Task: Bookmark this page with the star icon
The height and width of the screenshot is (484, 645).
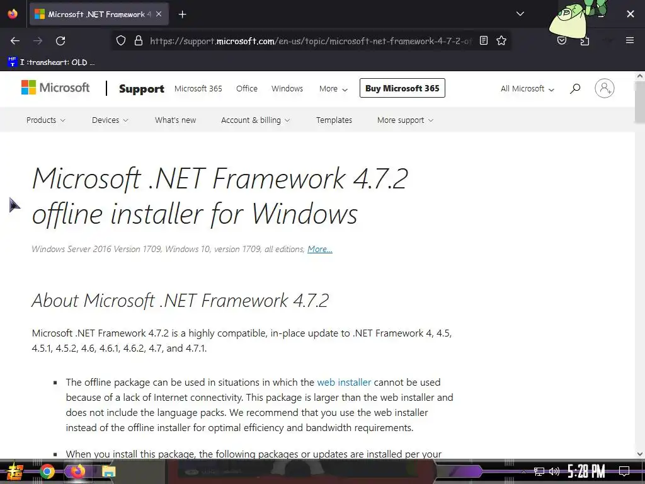Action: click(501, 40)
